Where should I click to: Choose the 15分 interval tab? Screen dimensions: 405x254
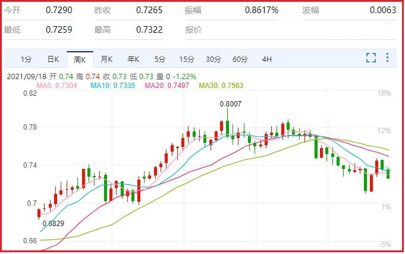coord(187,59)
